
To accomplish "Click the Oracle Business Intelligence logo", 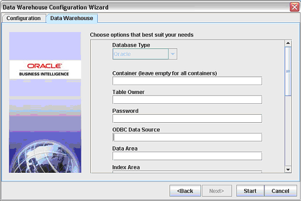I will click(x=45, y=70).
